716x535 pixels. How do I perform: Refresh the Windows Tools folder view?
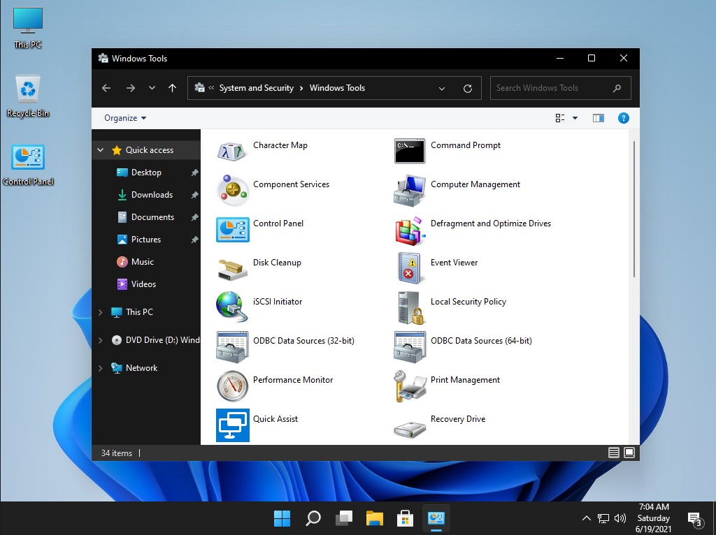click(467, 88)
